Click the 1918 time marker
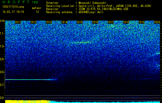162x103 pixels. click(x=126, y=22)
